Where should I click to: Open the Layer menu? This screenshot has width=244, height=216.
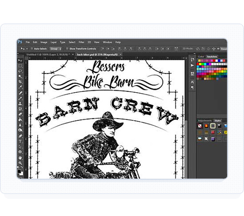[54, 42]
